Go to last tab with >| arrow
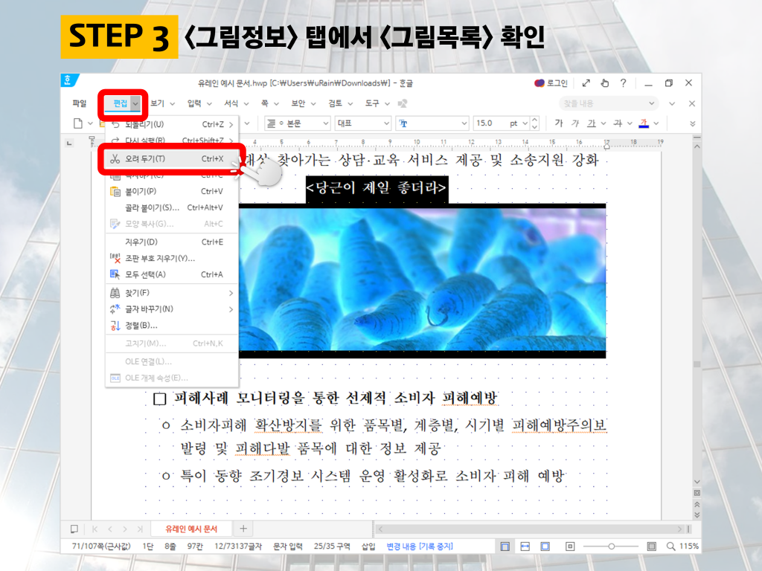 coord(140,529)
